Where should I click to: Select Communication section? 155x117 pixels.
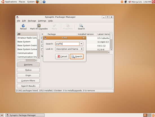tap(27, 53)
